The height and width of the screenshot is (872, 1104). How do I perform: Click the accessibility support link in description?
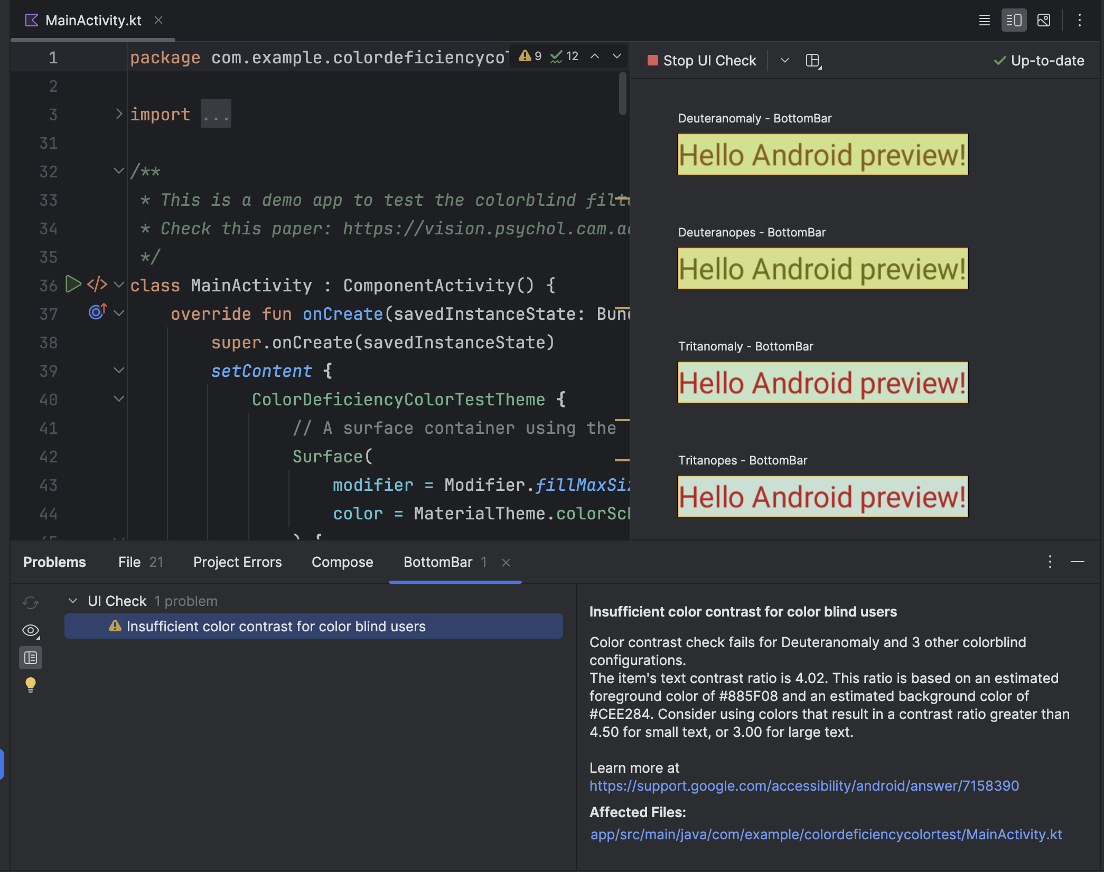[x=804, y=784]
